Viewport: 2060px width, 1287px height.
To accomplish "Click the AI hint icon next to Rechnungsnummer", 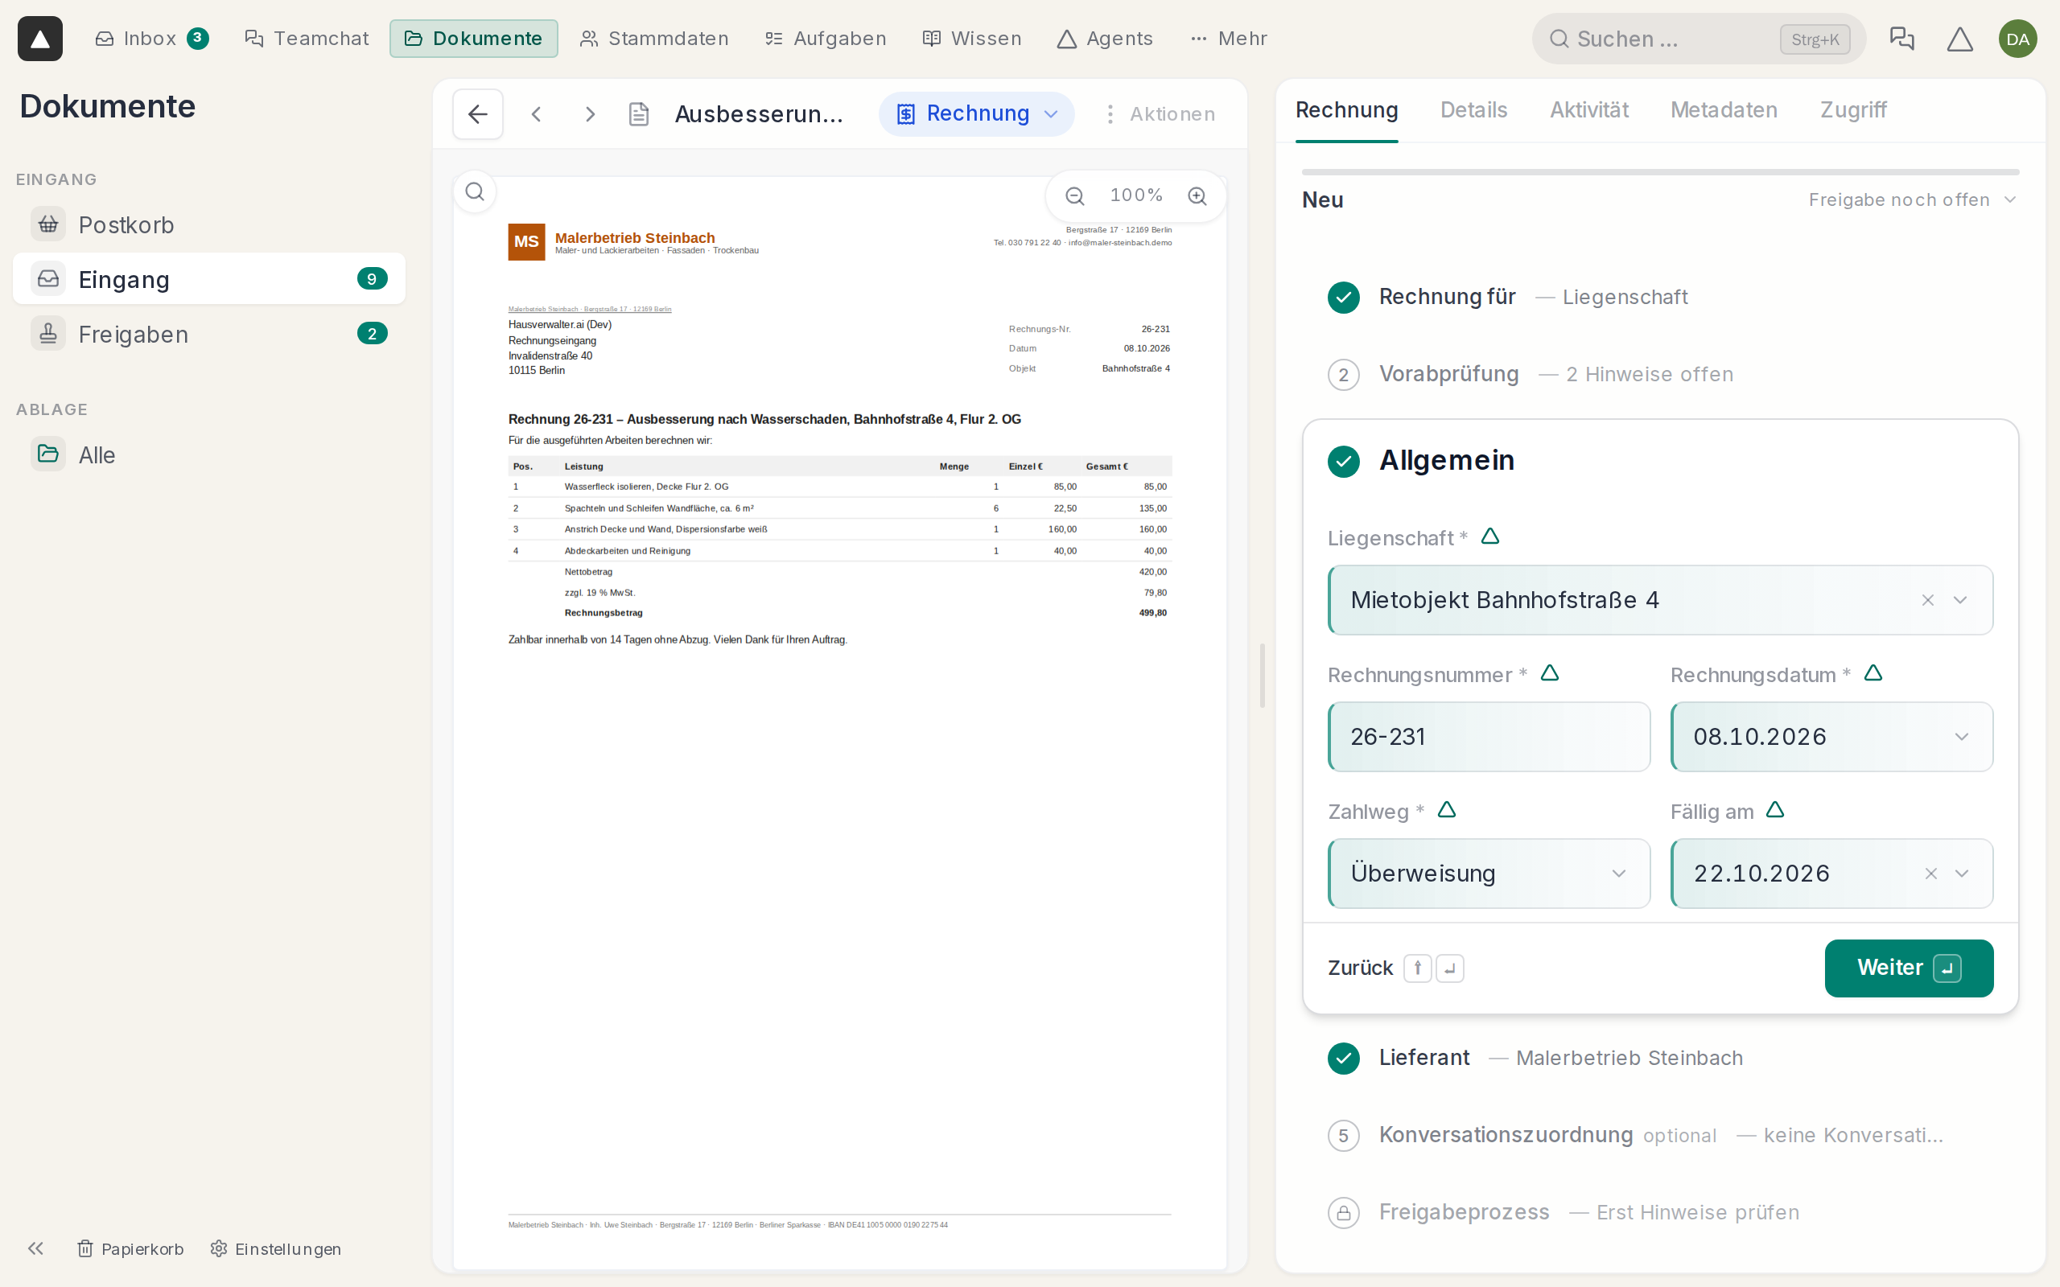I will click(1549, 673).
